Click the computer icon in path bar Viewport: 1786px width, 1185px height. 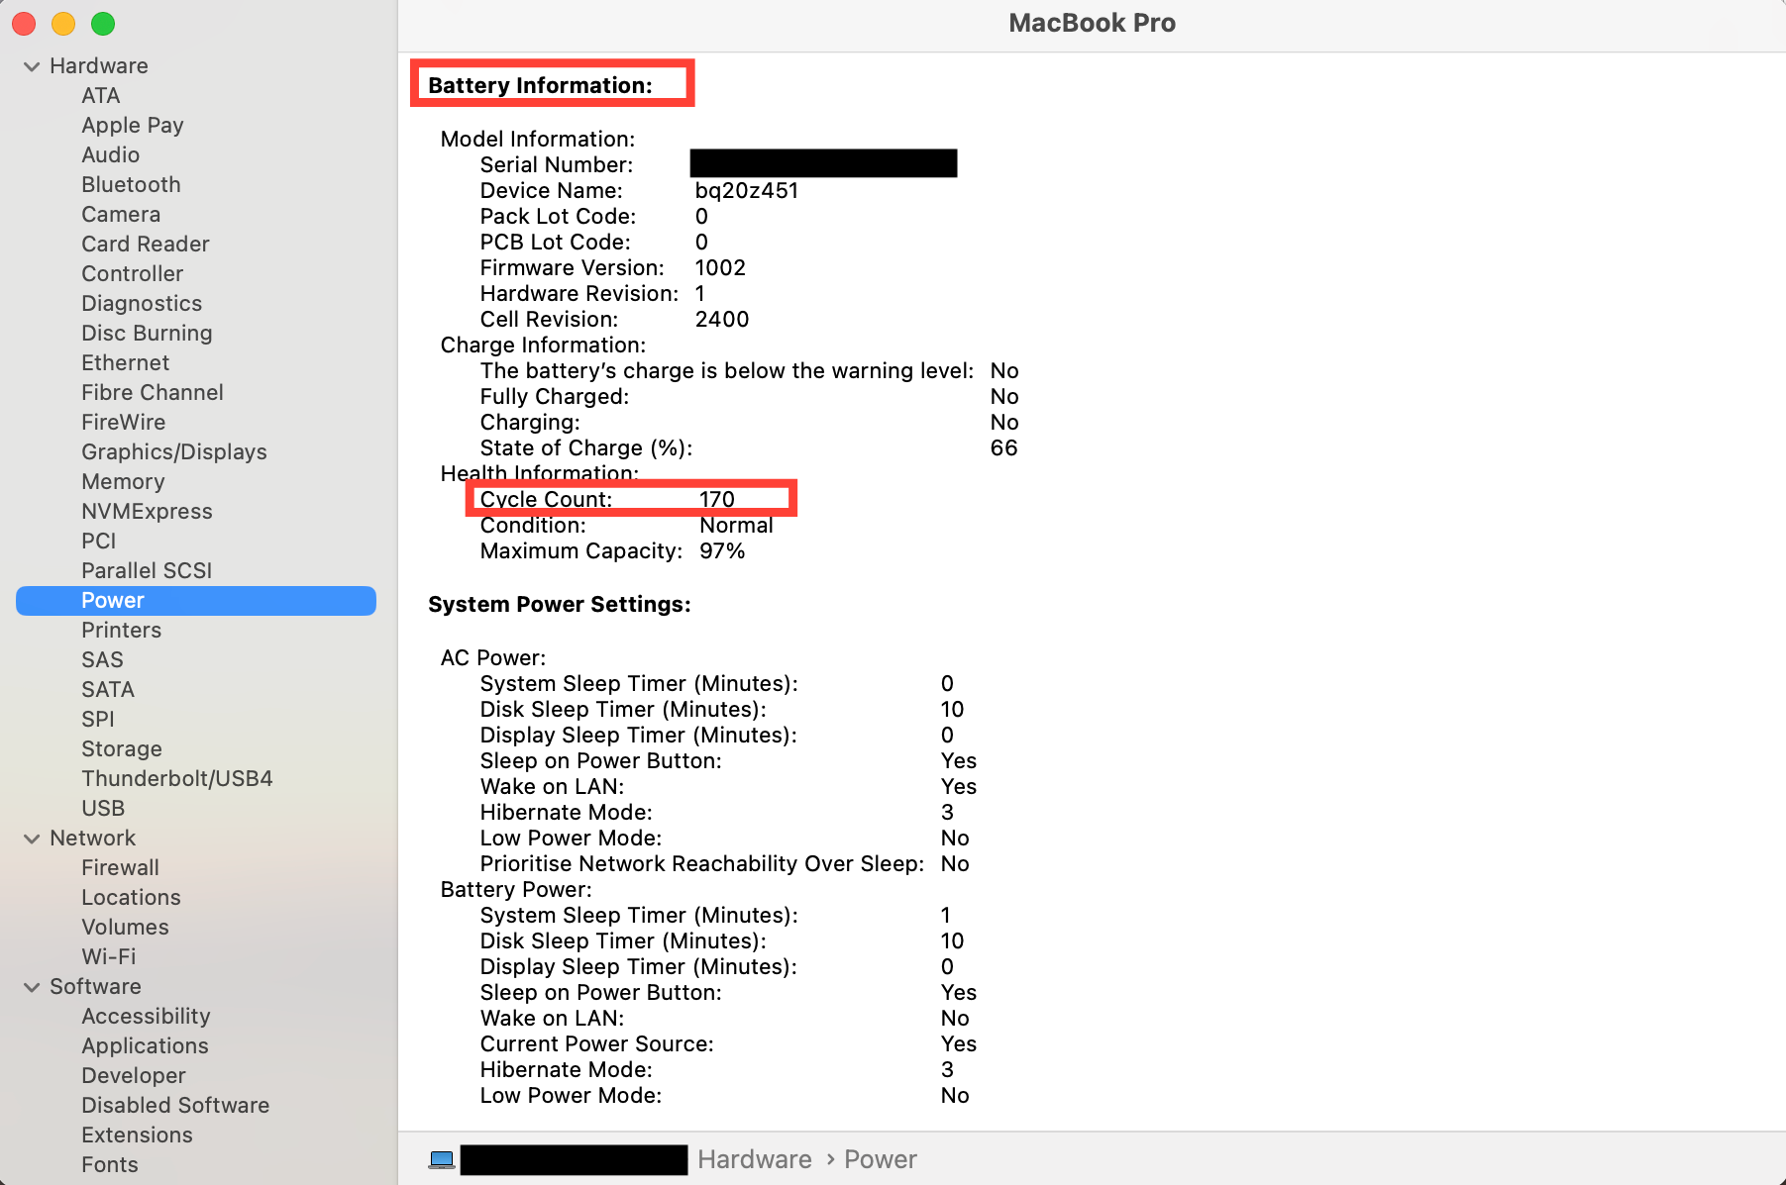[442, 1159]
